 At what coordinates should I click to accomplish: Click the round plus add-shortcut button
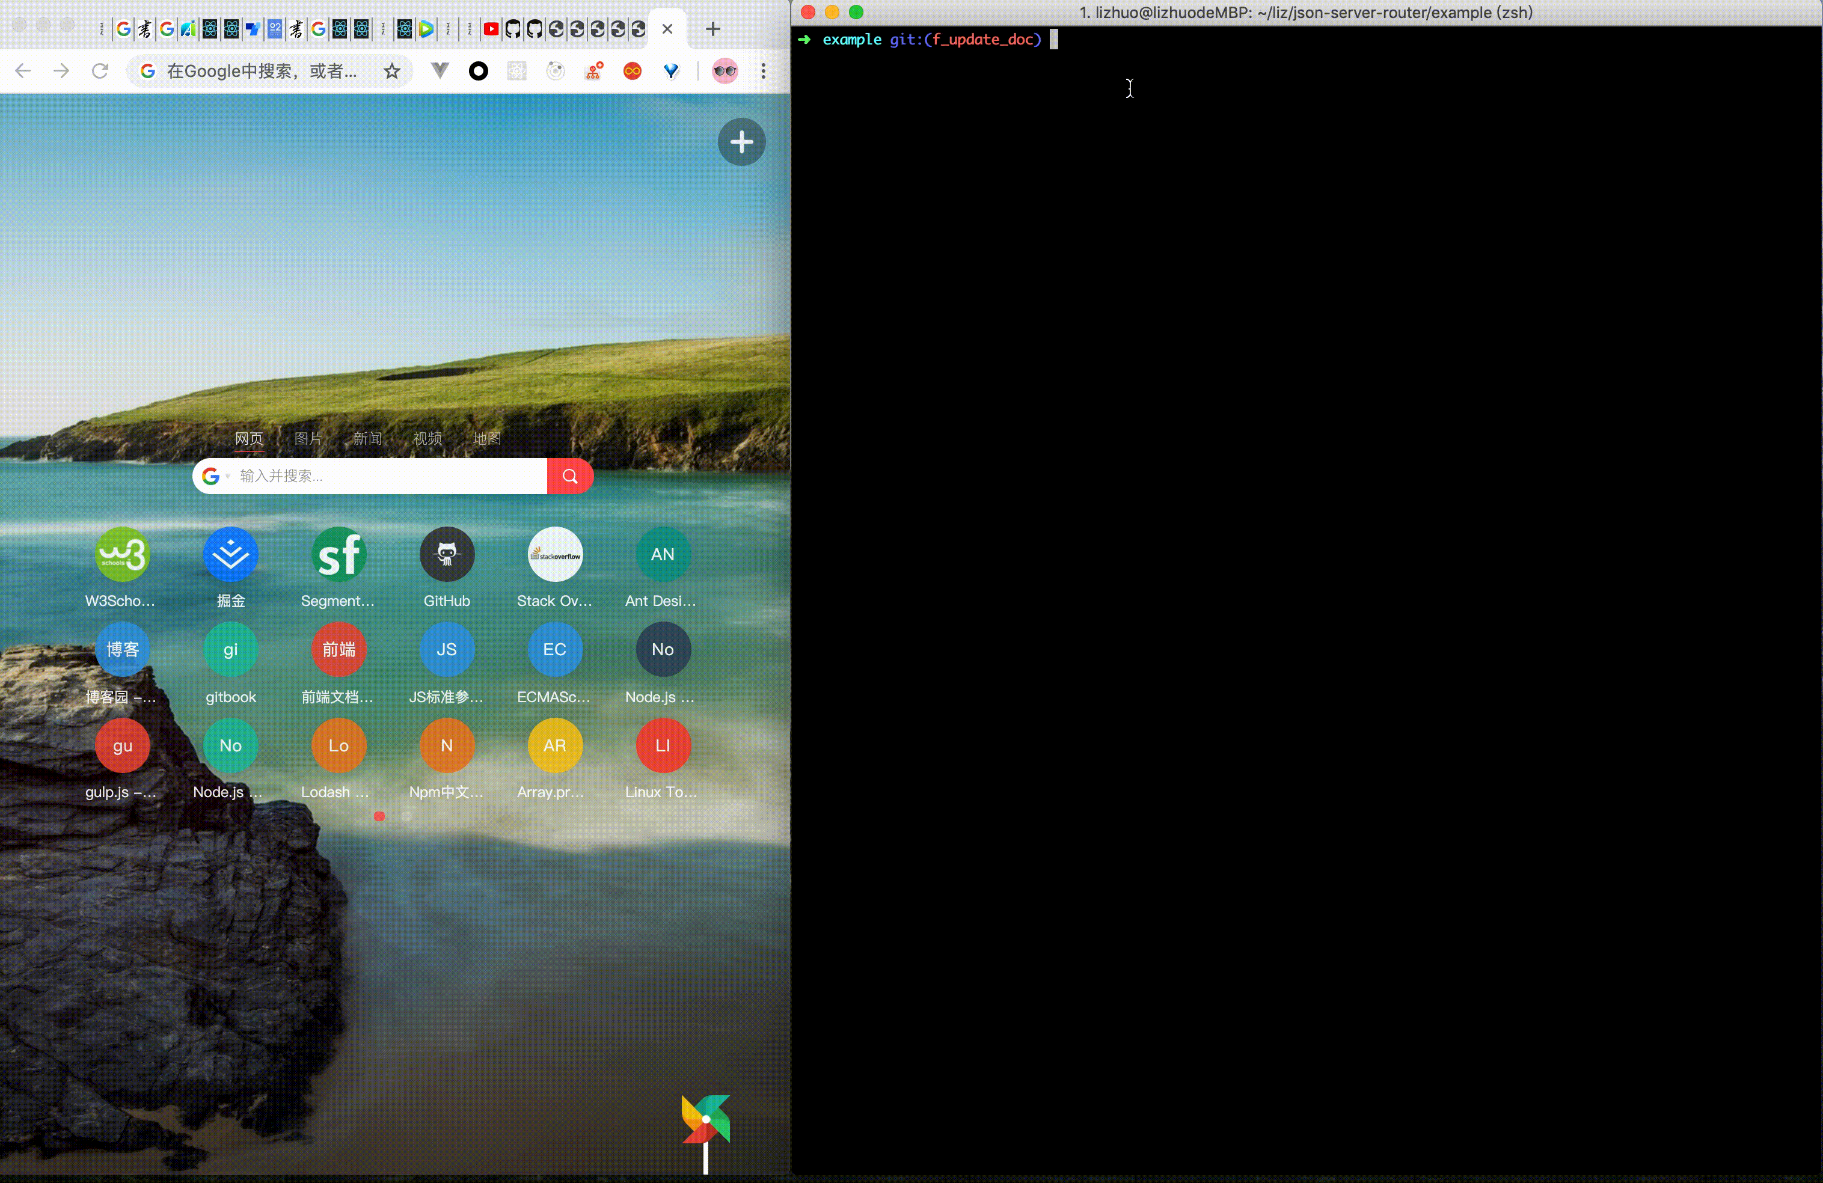point(741,142)
